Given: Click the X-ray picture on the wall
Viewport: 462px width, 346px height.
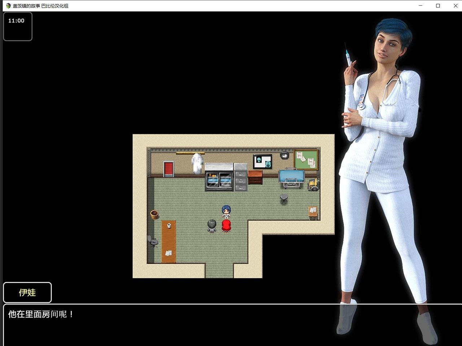Looking at the screenshot, I should [262, 161].
